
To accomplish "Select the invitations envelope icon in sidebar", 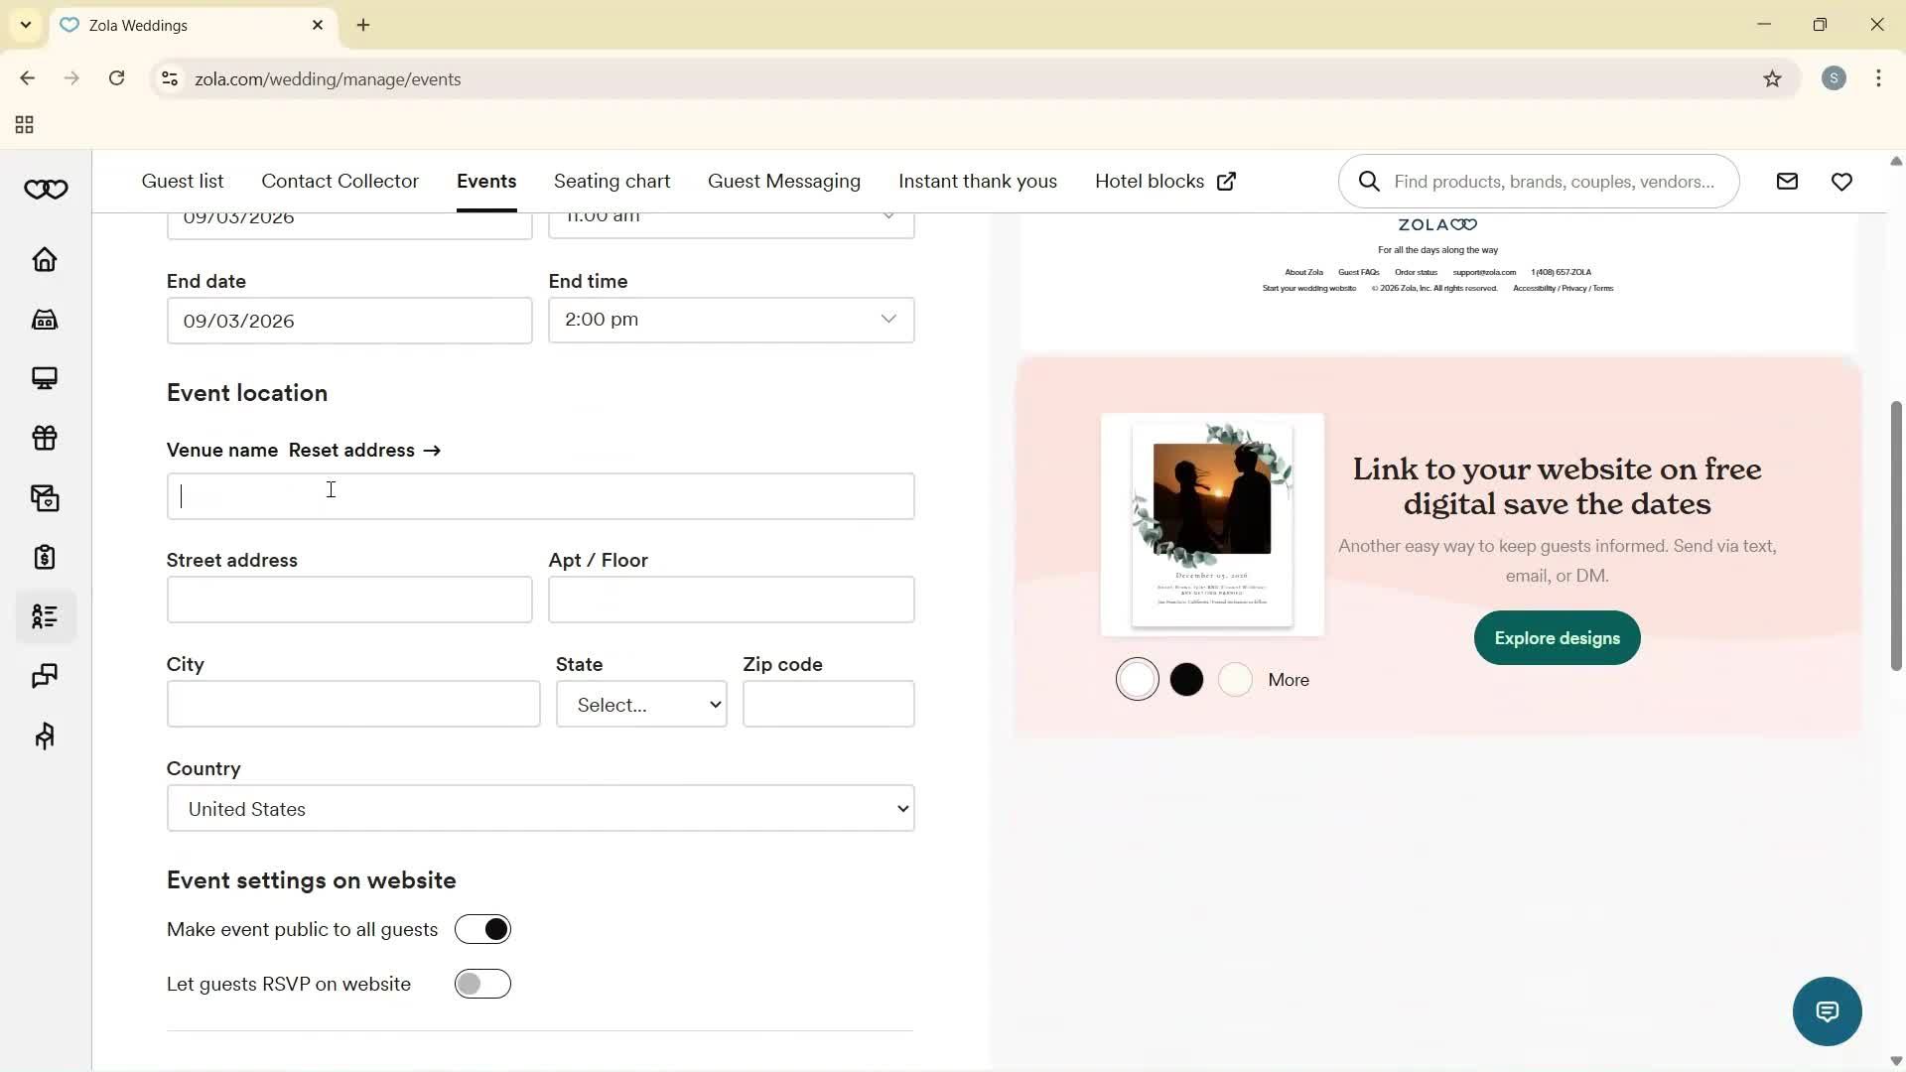I will click(x=45, y=497).
